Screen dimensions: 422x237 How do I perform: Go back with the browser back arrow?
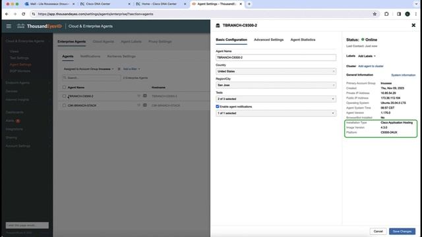click(x=7, y=14)
